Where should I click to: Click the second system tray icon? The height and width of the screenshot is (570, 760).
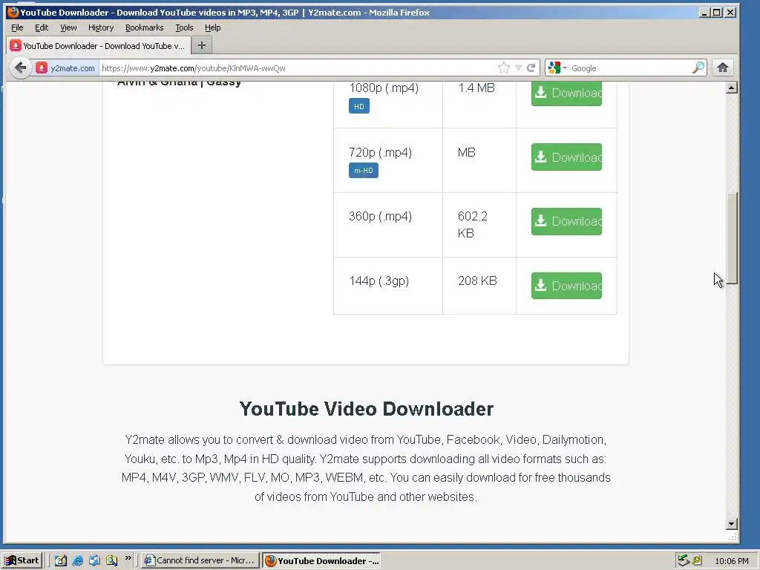697,561
